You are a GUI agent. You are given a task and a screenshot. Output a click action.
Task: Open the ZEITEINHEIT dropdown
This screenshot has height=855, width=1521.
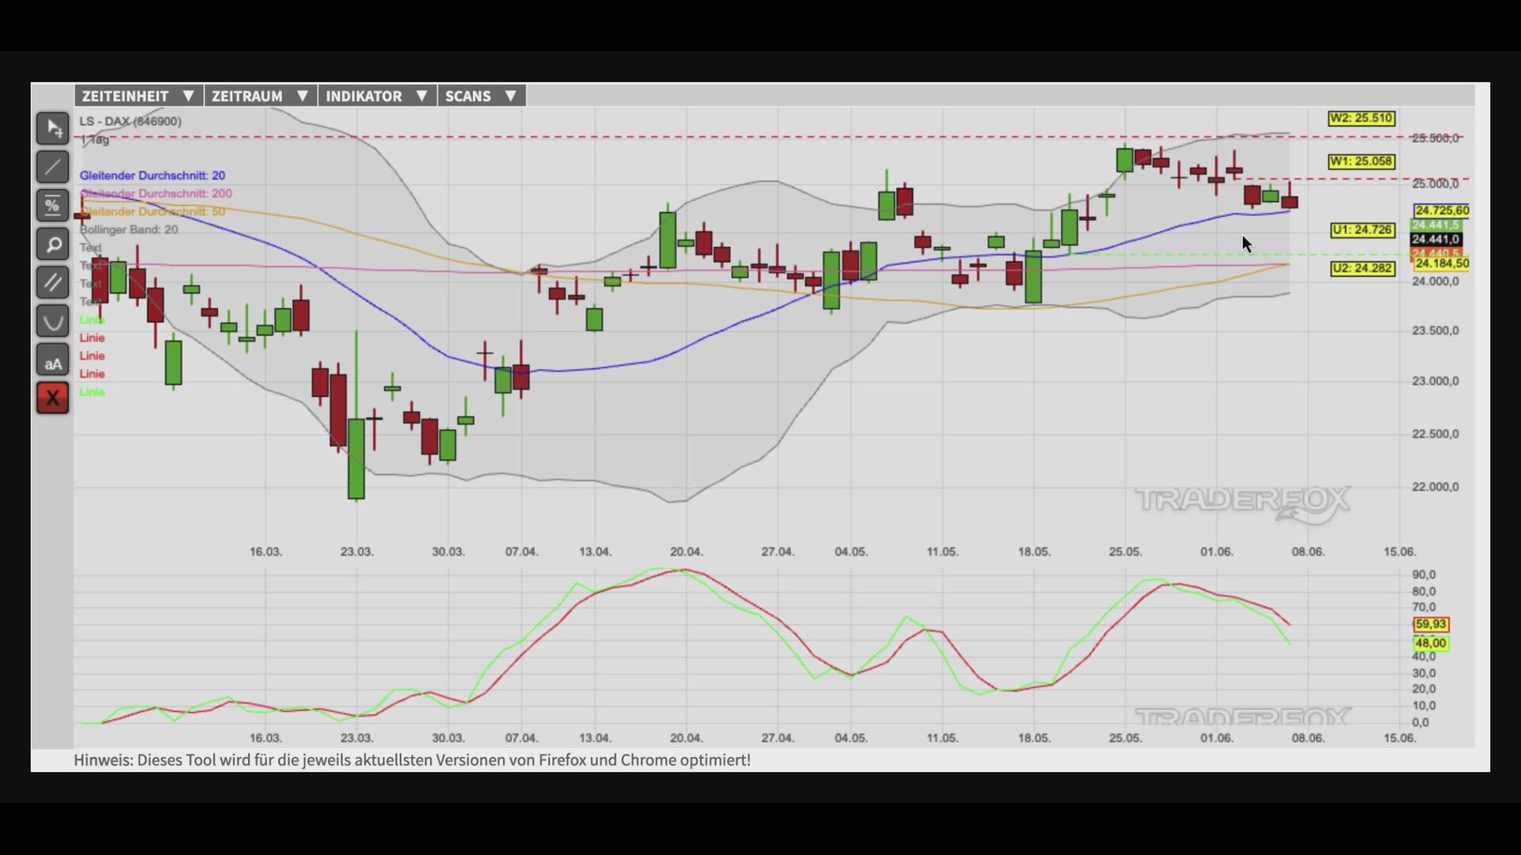click(139, 96)
